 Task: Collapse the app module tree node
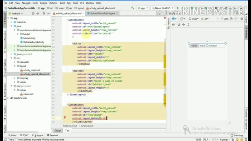point(8,18)
